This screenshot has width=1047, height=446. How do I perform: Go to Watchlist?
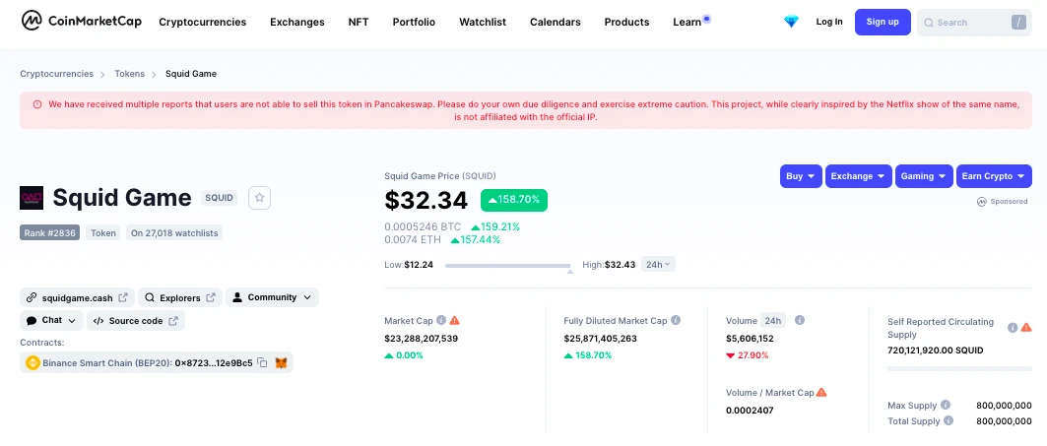click(x=482, y=22)
